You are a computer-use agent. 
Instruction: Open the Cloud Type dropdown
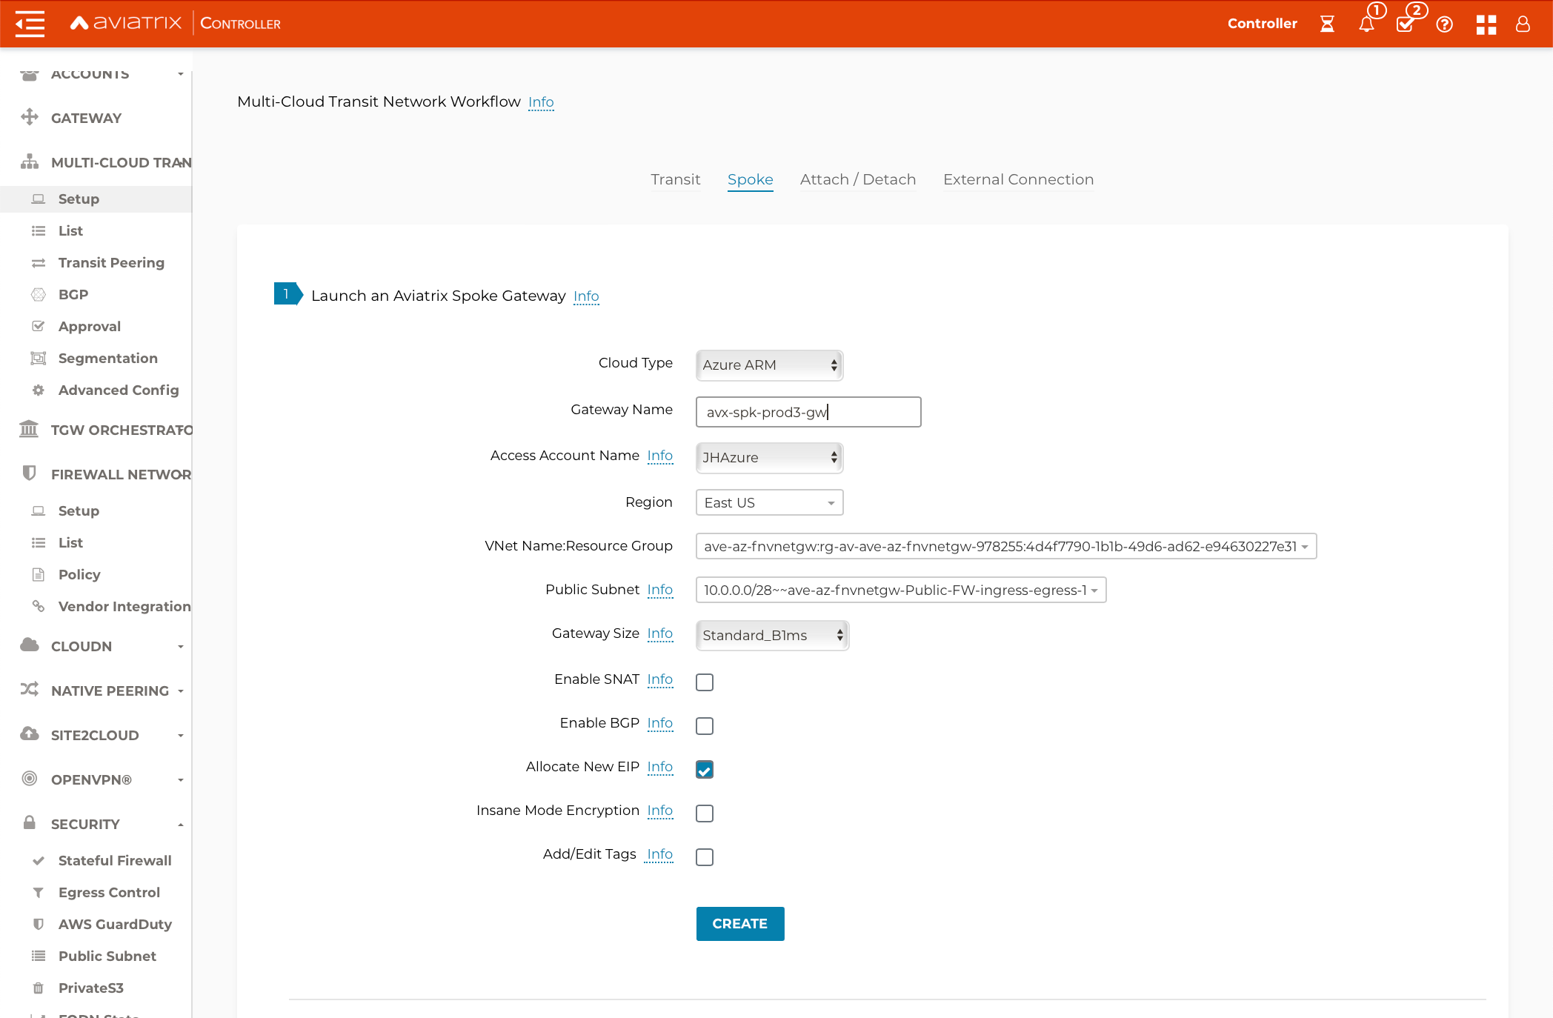769,365
